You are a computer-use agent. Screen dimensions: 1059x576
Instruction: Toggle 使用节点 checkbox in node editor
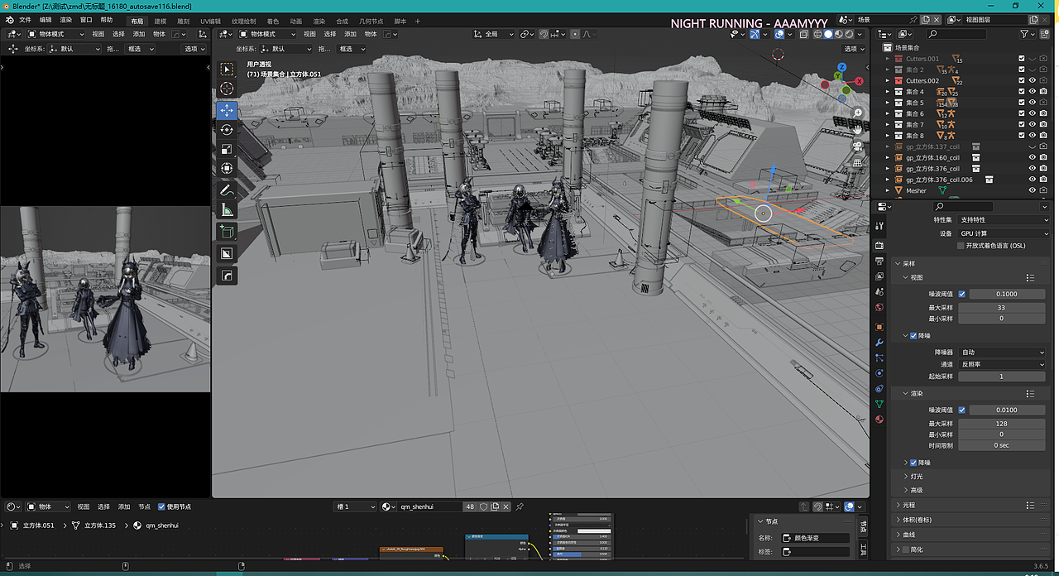[x=161, y=506]
